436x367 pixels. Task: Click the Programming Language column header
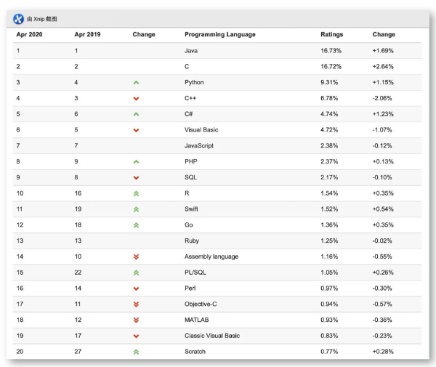[219, 35]
